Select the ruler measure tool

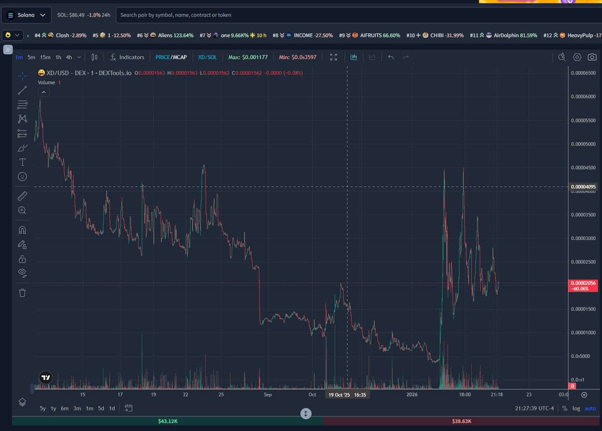(22, 196)
